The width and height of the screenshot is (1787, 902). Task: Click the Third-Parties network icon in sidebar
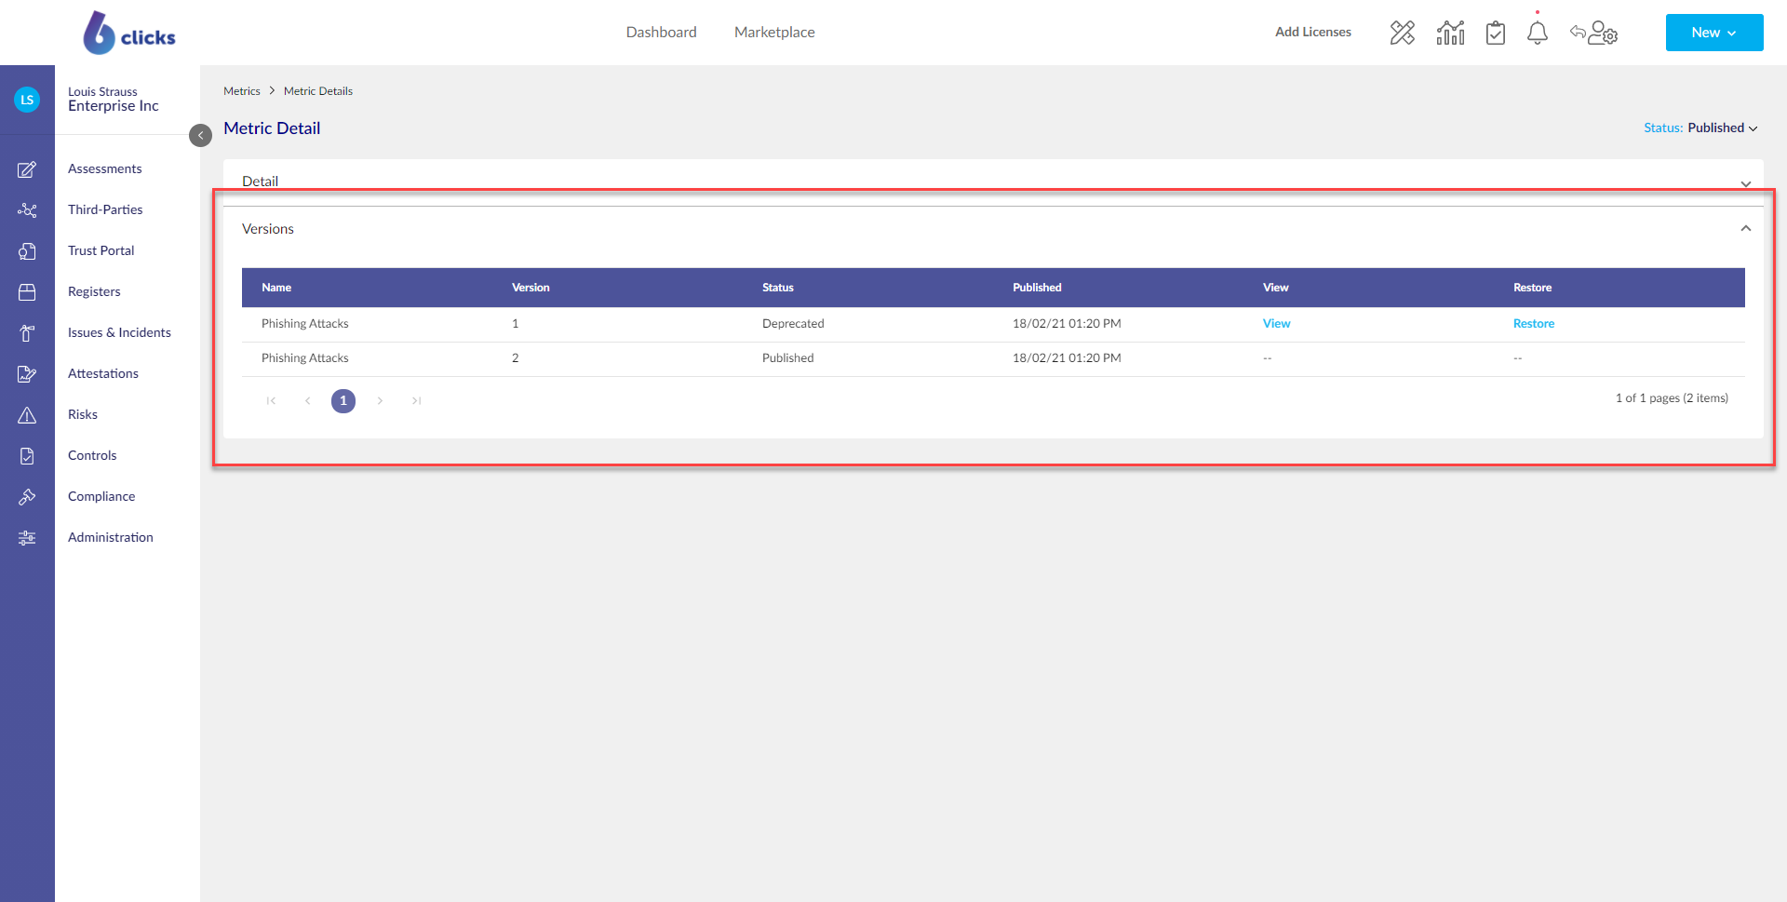27,210
